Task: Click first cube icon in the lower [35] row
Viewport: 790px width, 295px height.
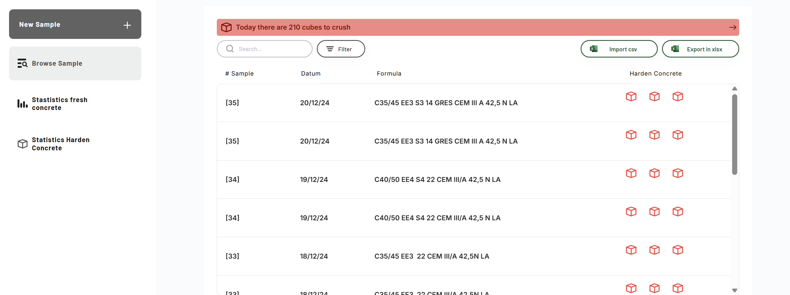Action: click(631, 135)
